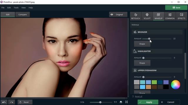Click the Upper Eyeshadow icon

pyautogui.click(x=135, y=70)
